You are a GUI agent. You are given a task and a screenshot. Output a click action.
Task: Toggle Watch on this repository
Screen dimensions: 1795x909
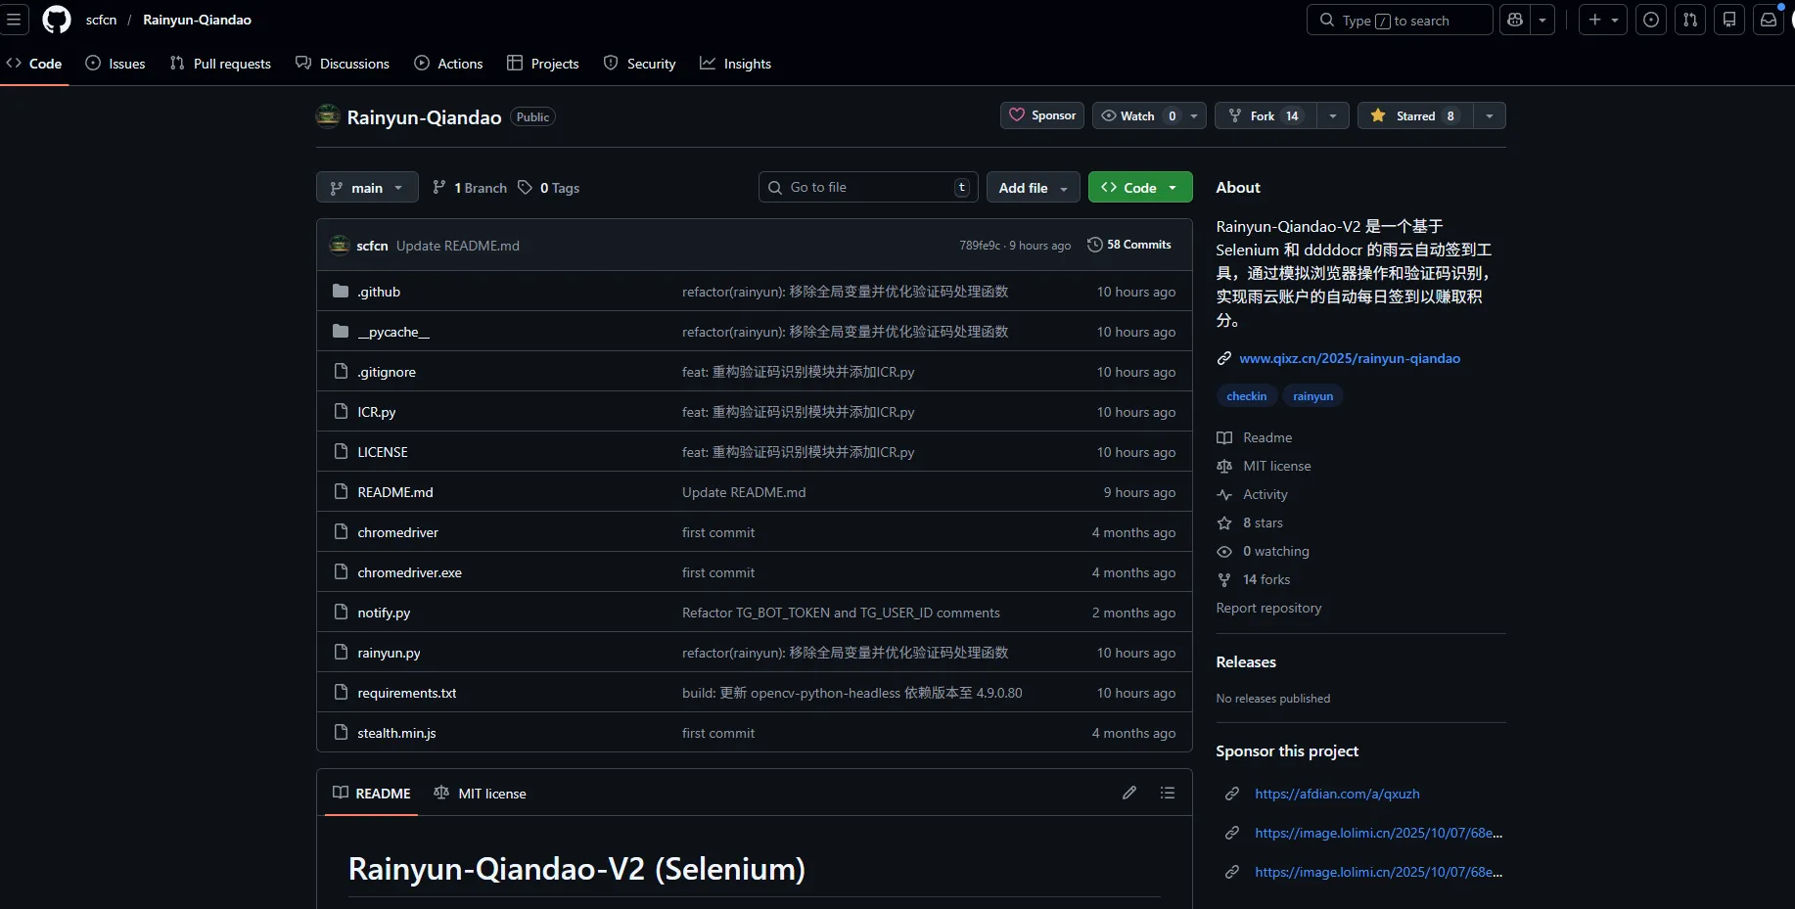1137,115
